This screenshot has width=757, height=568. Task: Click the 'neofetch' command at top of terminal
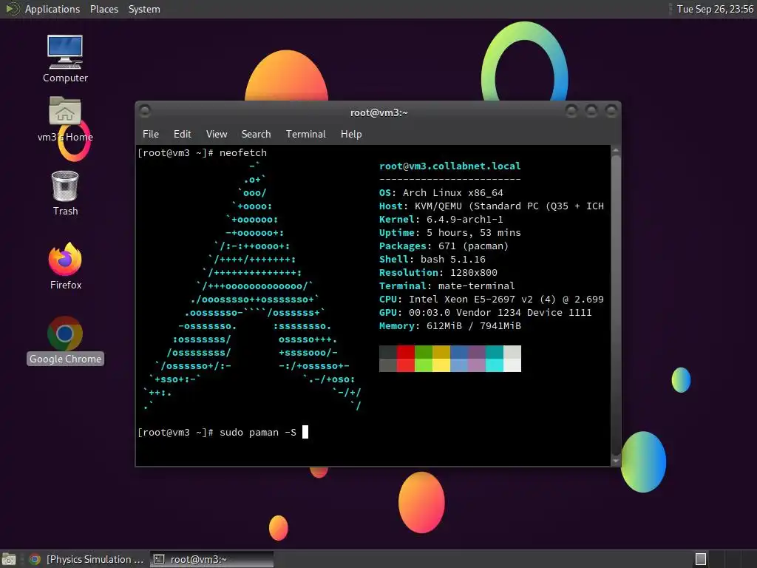pos(242,152)
